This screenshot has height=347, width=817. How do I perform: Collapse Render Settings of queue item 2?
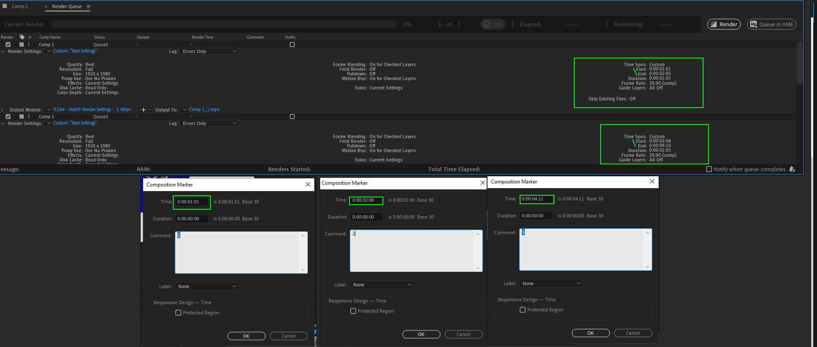pyautogui.click(x=3, y=123)
